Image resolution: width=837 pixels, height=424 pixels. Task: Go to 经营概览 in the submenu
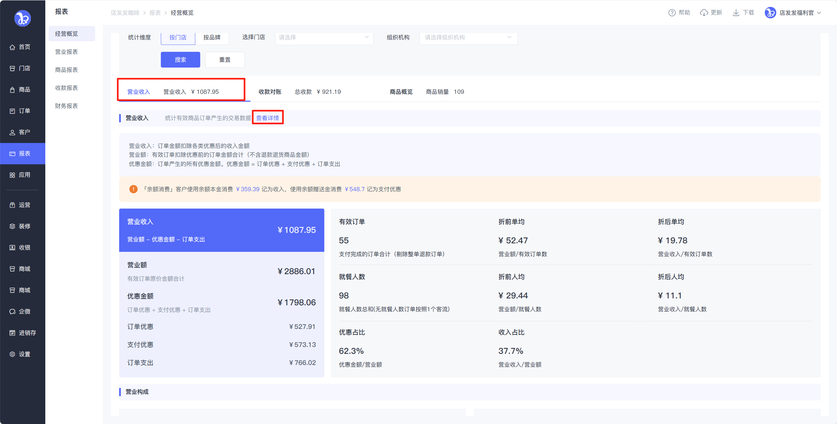click(x=72, y=34)
